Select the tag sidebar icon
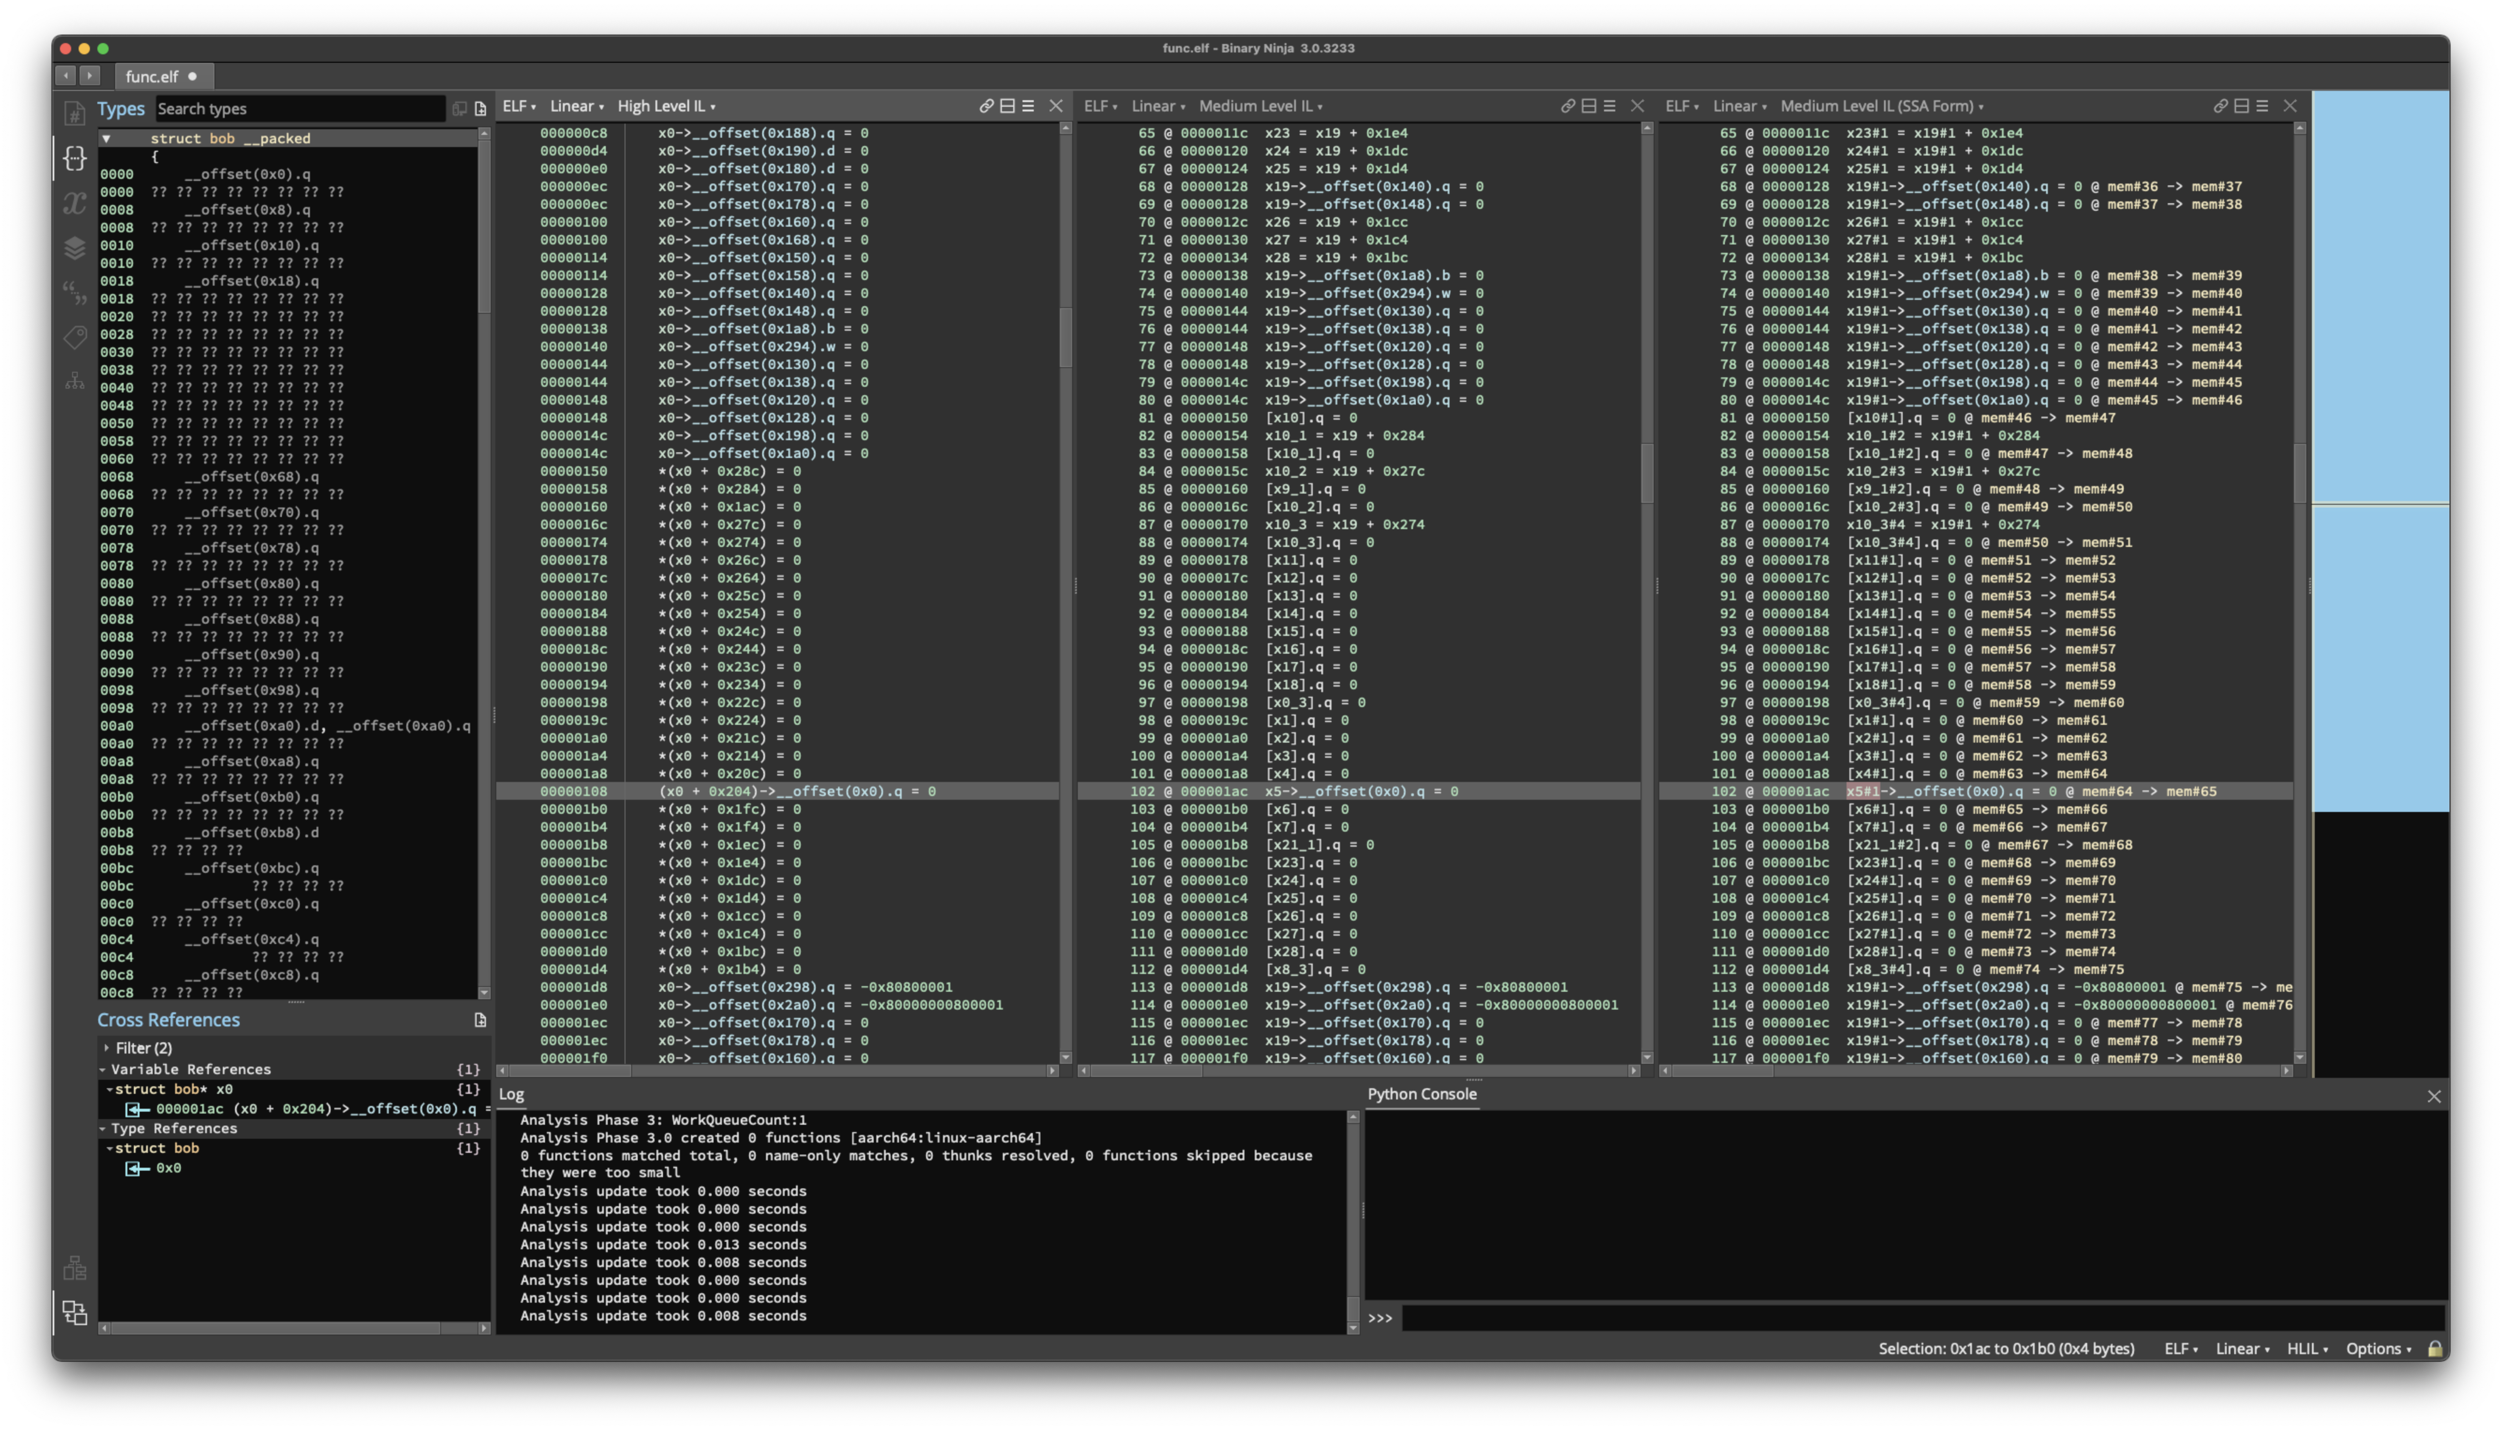Image resolution: width=2502 pixels, height=1430 pixels. click(75, 337)
